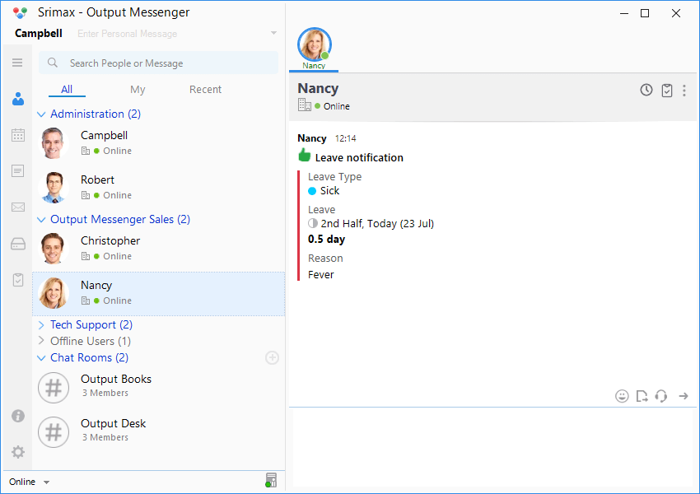Image resolution: width=700 pixels, height=494 pixels.
Task: Click Robert's avatar photo
Action: pyautogui.click(x=54, y=188)
